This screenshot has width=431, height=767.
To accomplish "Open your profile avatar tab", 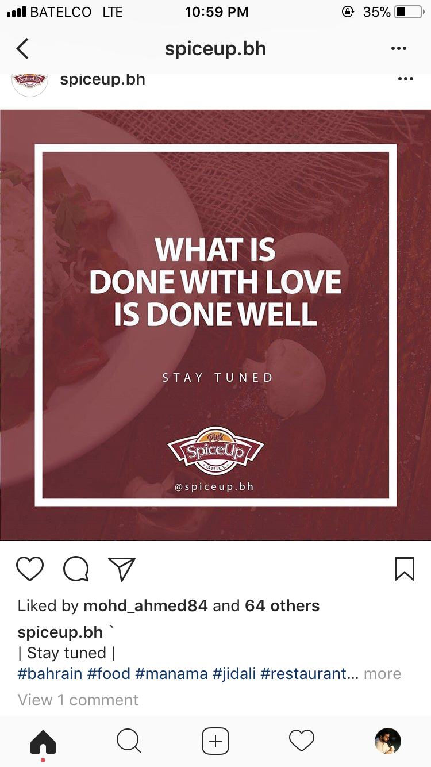I will point(388,741).
